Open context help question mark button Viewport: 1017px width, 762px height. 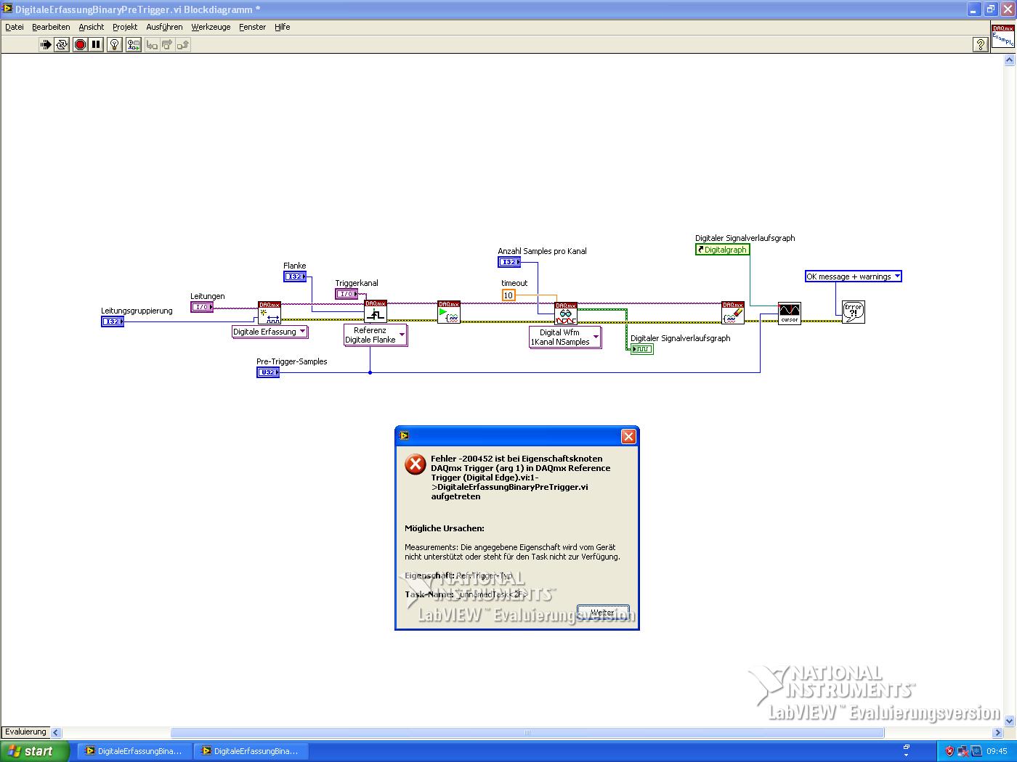coord(980,45)
